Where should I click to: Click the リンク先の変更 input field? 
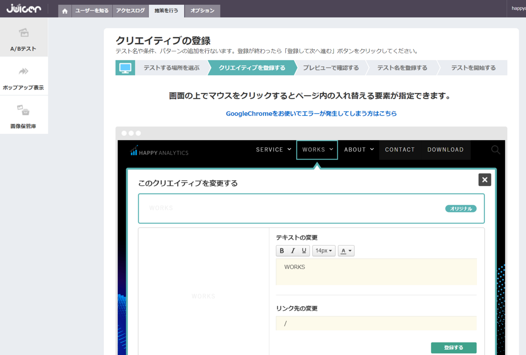click(x=376, y=323)
